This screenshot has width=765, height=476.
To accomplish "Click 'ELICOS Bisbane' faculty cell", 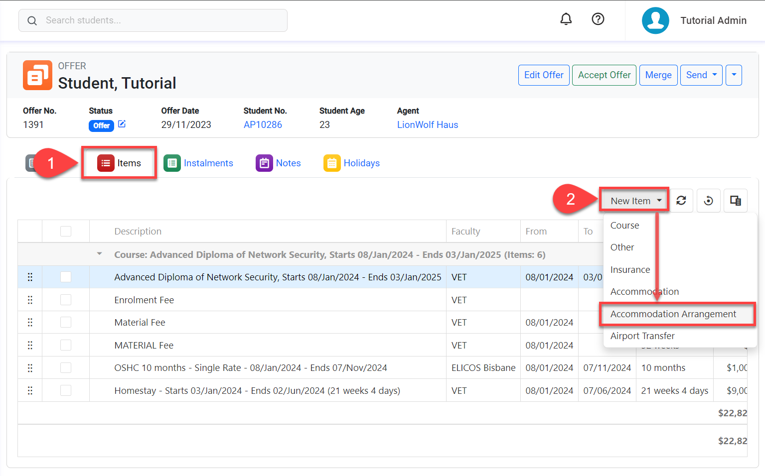I will (x=483, y=367).
